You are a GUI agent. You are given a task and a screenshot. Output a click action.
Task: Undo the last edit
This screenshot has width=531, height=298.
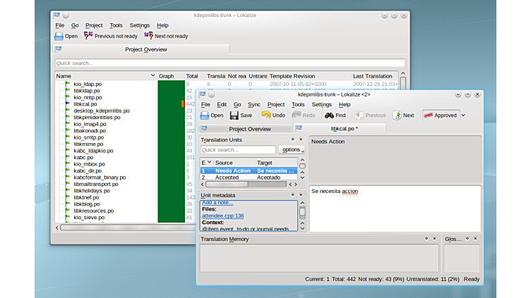coord(273,116)
